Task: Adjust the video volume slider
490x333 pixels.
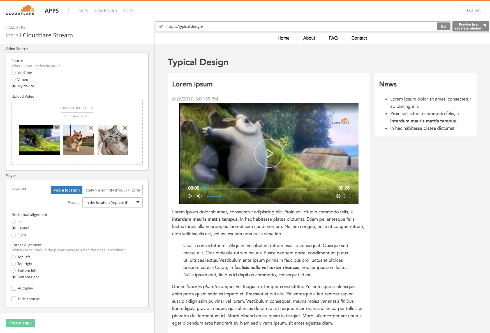Action: pos(214,196)
